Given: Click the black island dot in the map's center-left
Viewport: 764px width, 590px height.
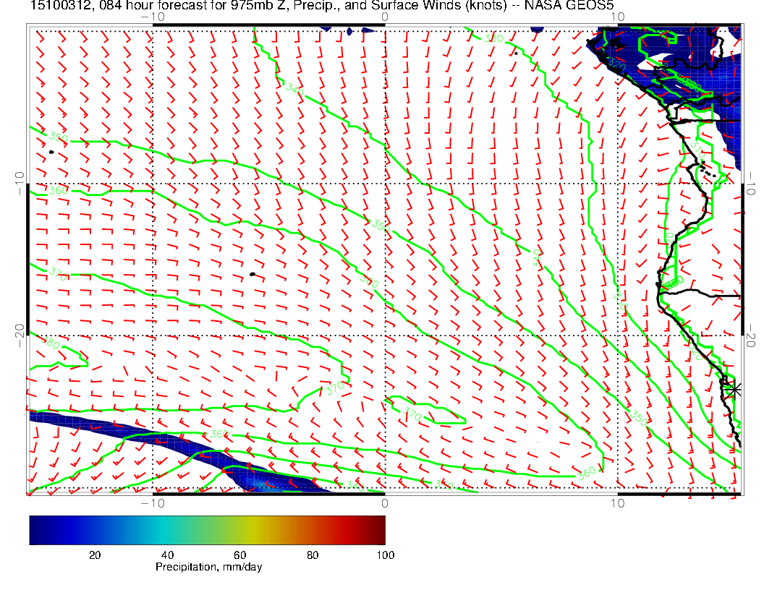Looking at the screenshot, I should point(252,274).
